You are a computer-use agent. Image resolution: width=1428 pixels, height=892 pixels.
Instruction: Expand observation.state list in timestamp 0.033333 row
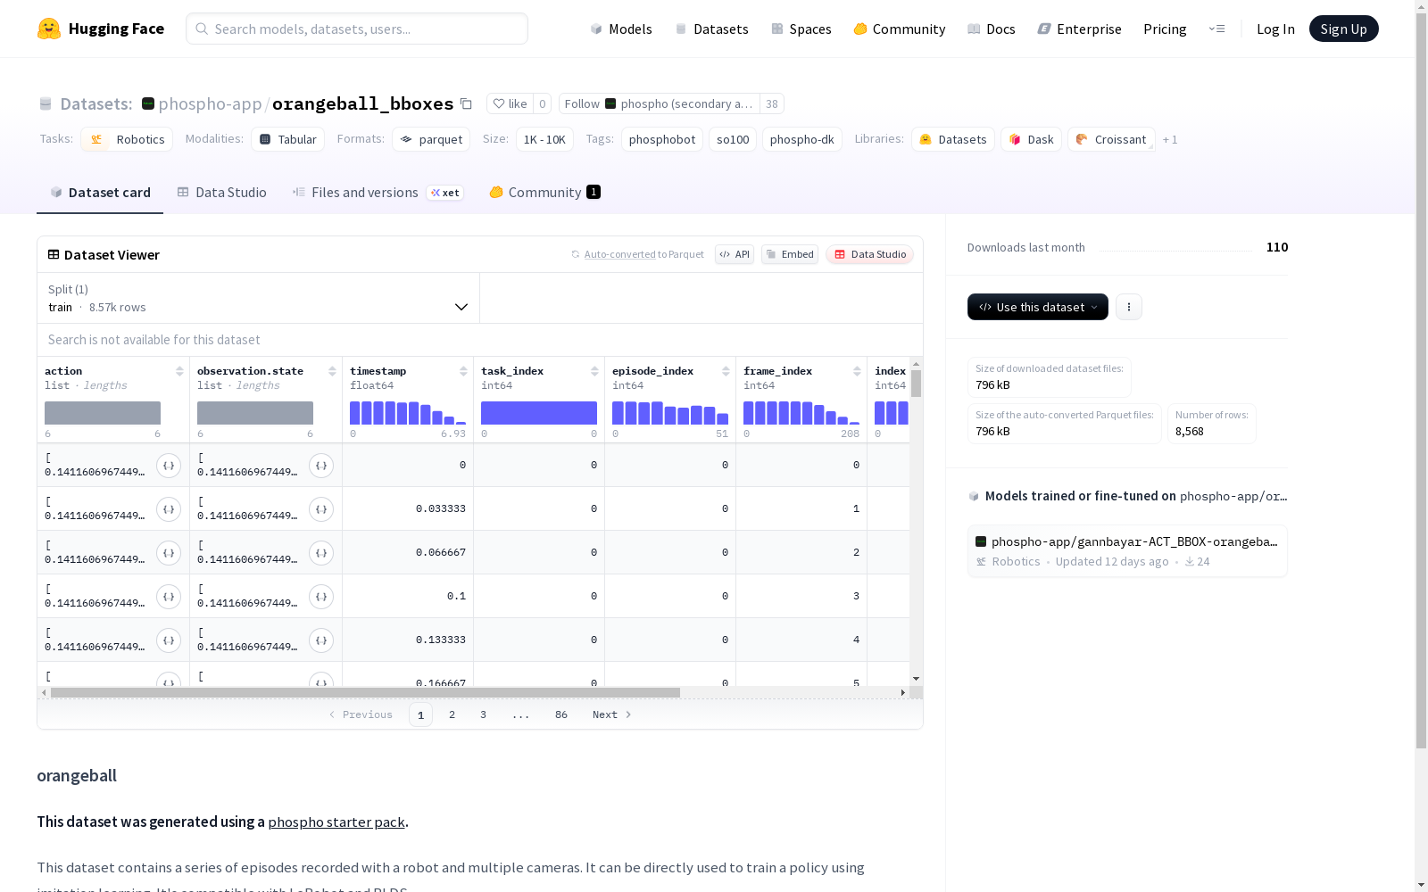point(321,509)
